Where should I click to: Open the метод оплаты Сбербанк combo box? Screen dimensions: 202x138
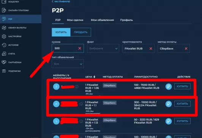click(x=174, y=48)
